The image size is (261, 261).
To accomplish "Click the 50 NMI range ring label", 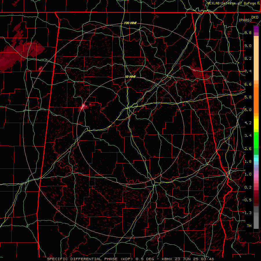I will 130,77.
